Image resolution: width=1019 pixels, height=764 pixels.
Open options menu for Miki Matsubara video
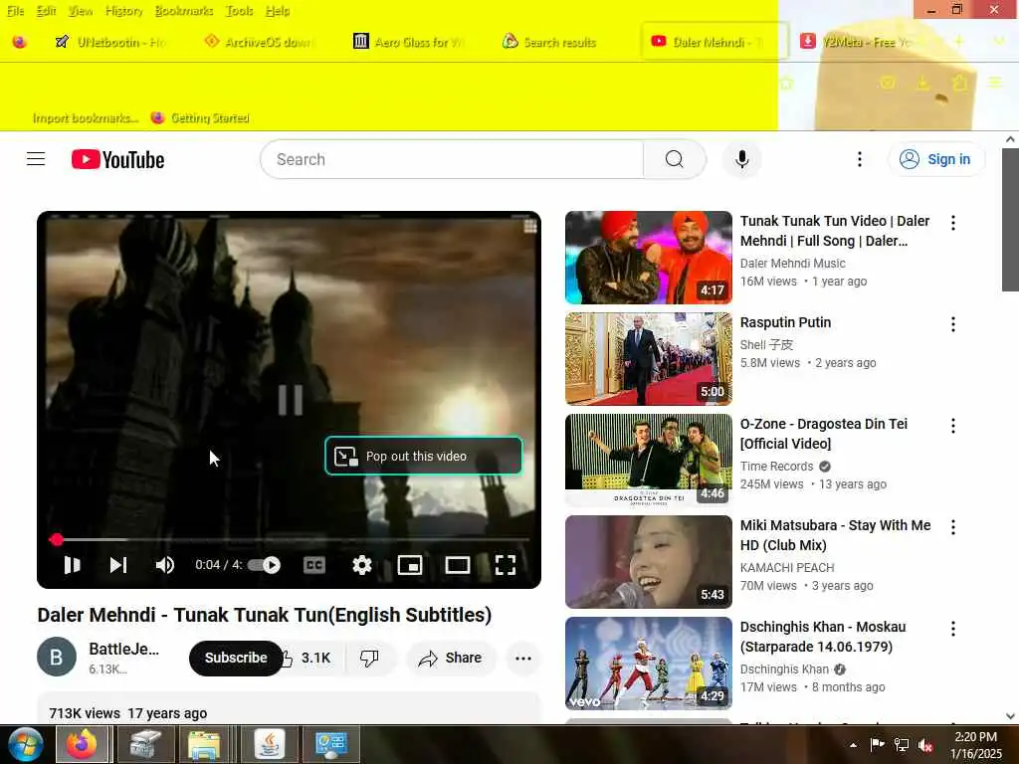tap(952, 527)
